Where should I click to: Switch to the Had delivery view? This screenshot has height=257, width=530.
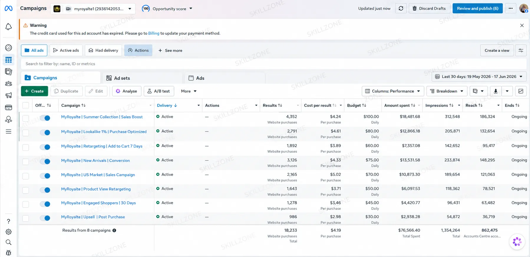103,51
